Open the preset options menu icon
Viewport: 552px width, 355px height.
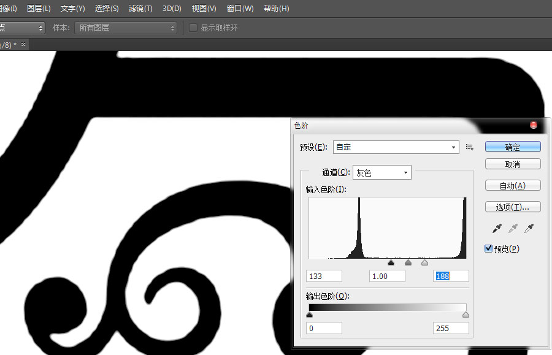pos(470,147)
